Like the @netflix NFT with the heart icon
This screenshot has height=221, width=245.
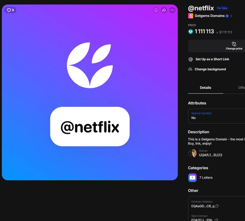tap(10, 10)
